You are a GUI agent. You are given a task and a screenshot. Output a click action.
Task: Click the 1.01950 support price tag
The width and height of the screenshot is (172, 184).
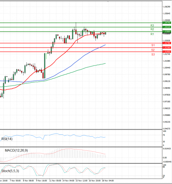pos(167,52)
